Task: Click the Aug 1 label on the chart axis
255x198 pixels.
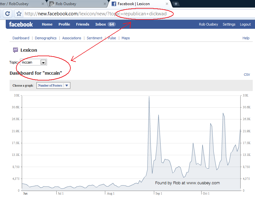Action: tap(111, 194)
